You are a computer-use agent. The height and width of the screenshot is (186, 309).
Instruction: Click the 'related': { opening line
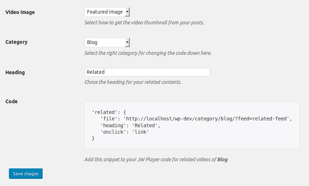coord(109,112)
